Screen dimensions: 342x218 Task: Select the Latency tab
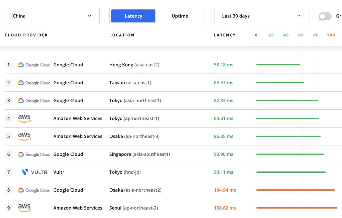point(133,16)
